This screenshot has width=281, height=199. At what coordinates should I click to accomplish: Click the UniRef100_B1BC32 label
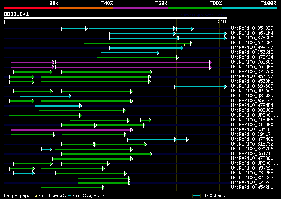pyautogui.click(x=252, y=144)
